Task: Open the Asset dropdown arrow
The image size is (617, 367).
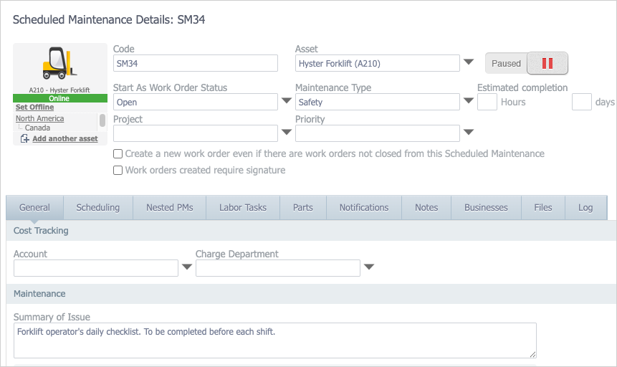Action: (469, 62)
